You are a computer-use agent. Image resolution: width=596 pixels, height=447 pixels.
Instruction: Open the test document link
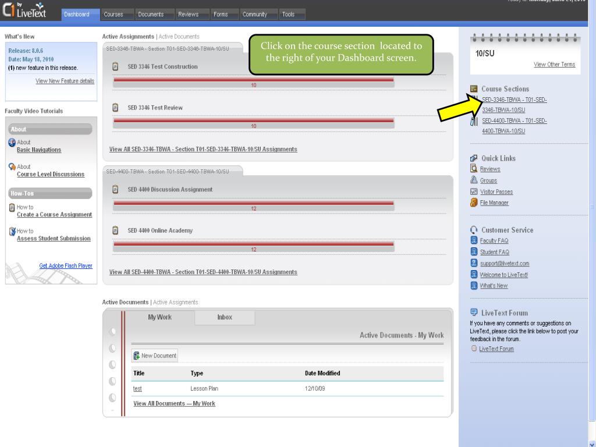click(137, 388)
